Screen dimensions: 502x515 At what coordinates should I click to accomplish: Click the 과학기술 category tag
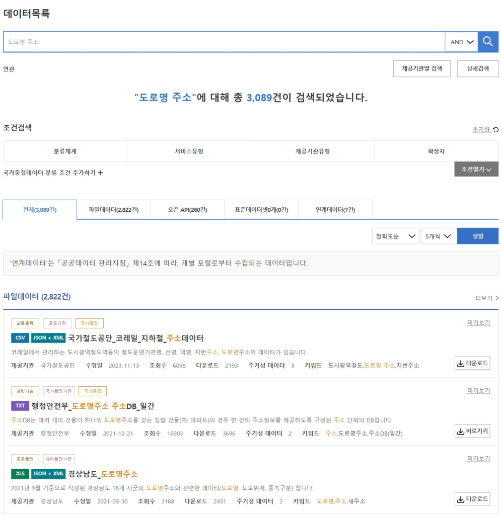(x=25, y=391)
